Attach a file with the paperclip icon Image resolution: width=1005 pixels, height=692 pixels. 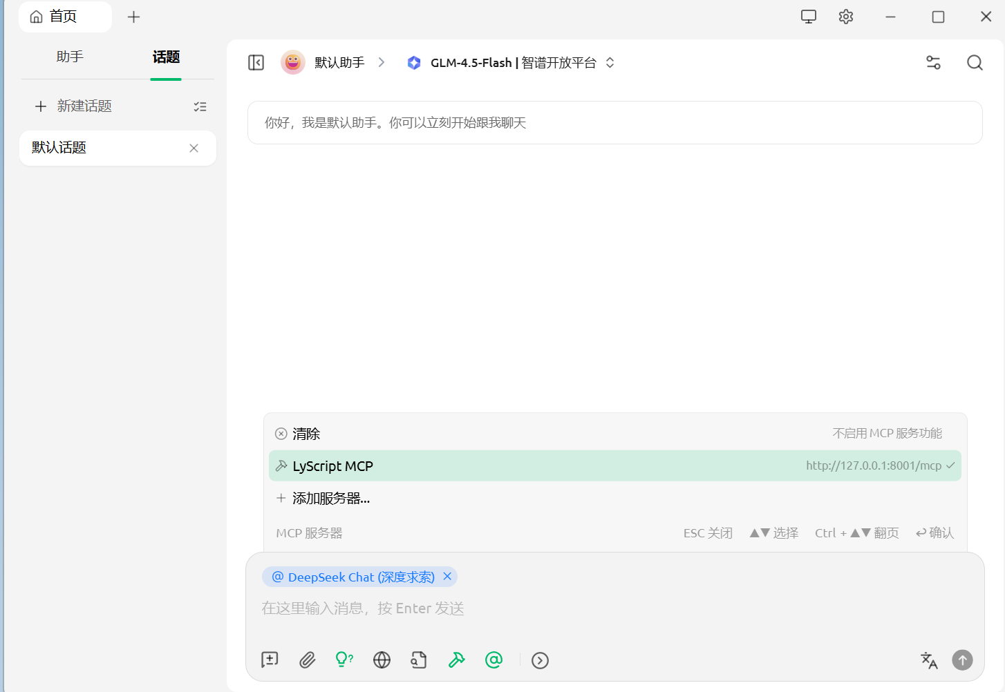307,660
